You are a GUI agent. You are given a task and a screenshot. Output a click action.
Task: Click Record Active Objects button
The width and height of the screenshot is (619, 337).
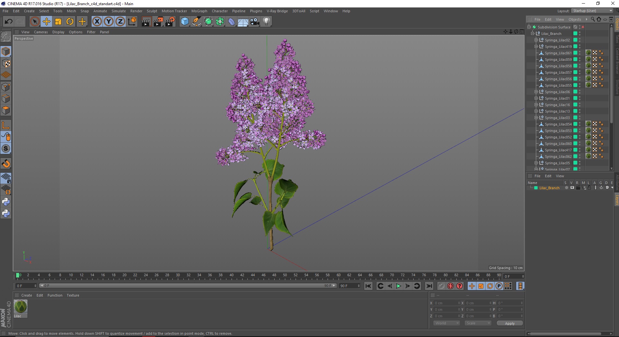pyautogui.click(x=441, y=286)
